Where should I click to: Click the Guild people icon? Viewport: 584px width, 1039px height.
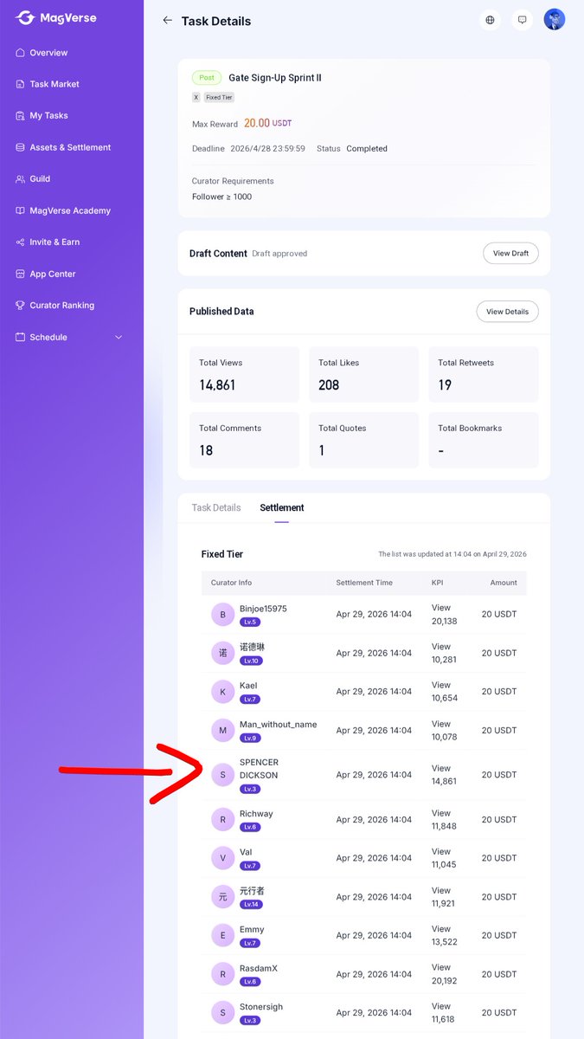(21, 178)
